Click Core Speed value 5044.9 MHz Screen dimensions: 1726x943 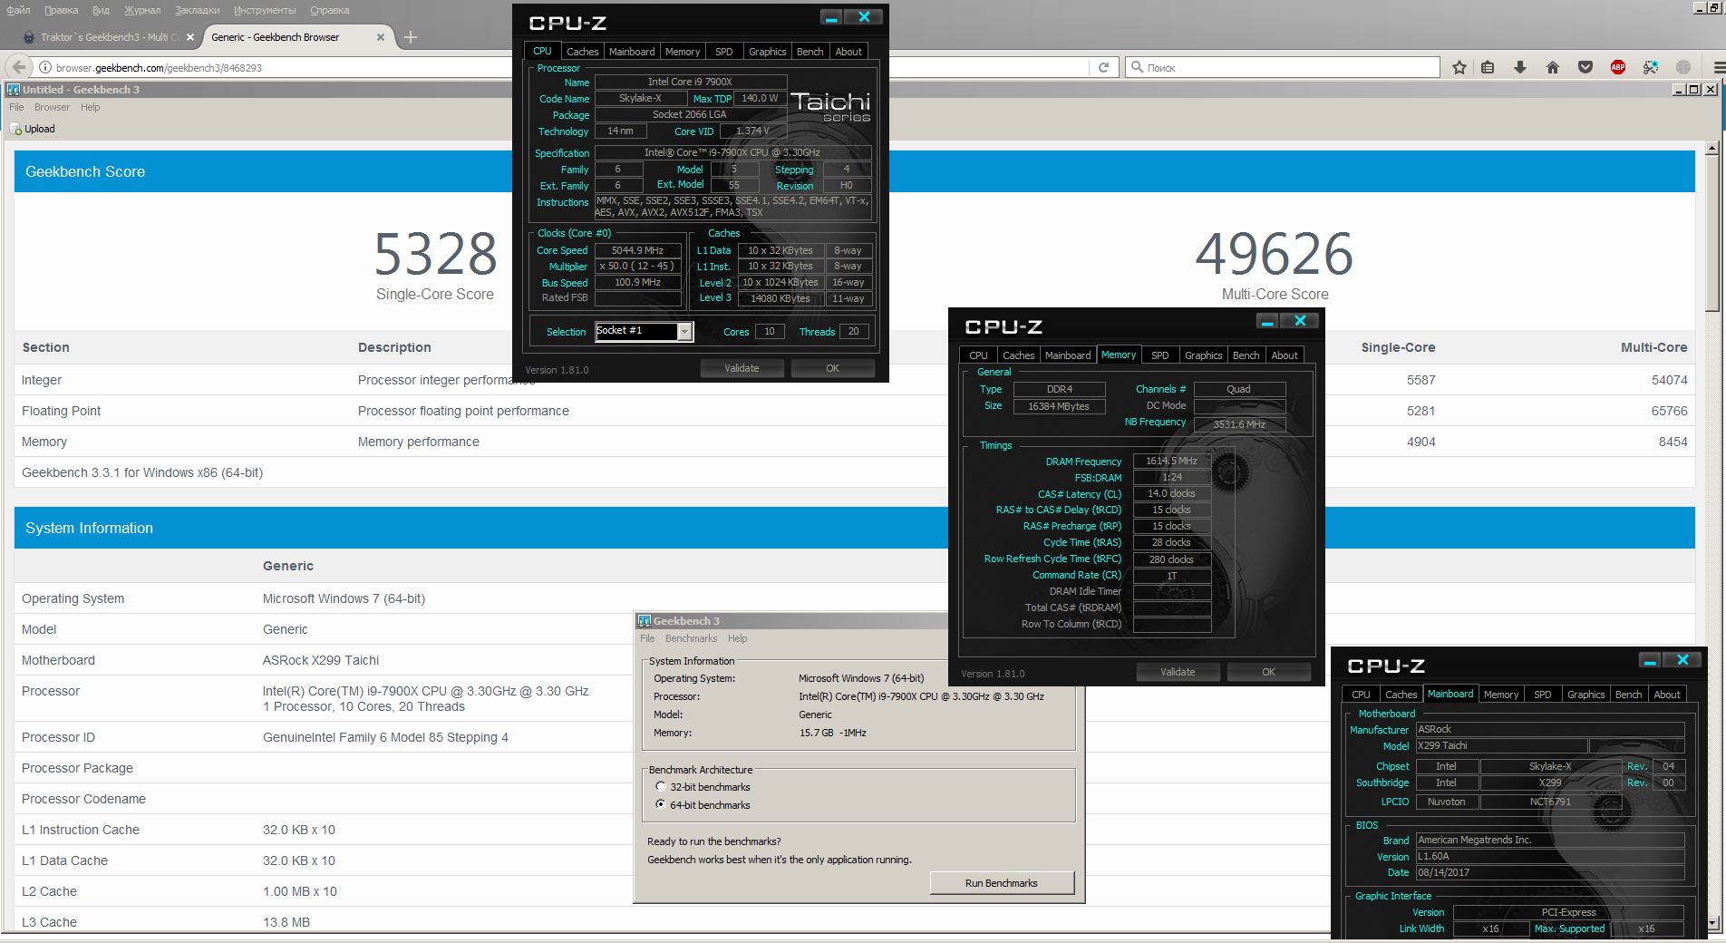[x=637, y=250]
